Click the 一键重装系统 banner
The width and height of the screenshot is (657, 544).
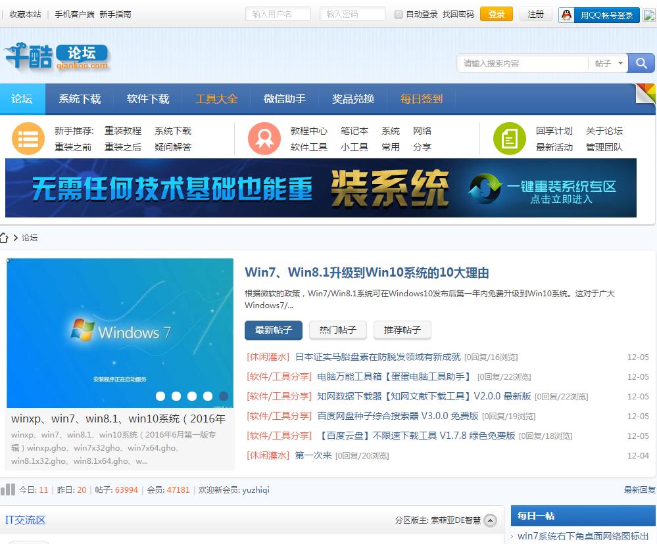(321, 188)
